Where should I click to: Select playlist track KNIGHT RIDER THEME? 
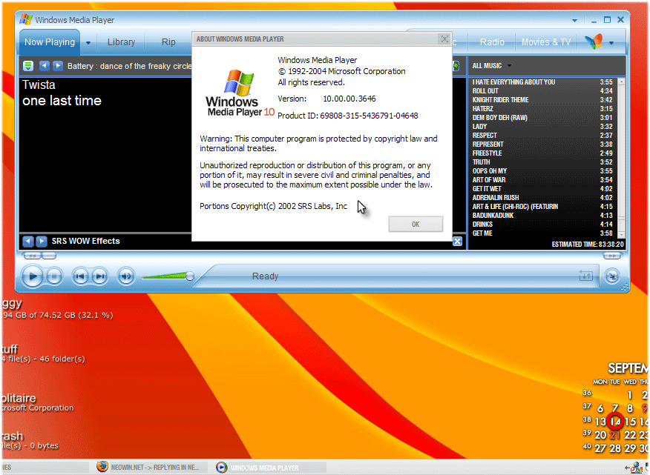(x=542, y=100)
